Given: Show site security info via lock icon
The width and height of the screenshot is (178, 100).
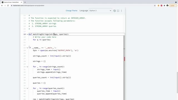Looking at the screenshot, I should [x=12, y=6].
